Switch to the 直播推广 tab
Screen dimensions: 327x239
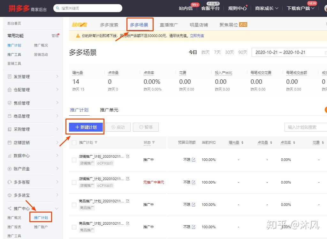[x=169, y=25]
